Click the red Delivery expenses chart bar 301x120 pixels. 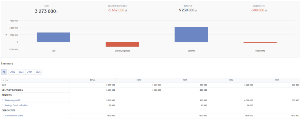122,44
